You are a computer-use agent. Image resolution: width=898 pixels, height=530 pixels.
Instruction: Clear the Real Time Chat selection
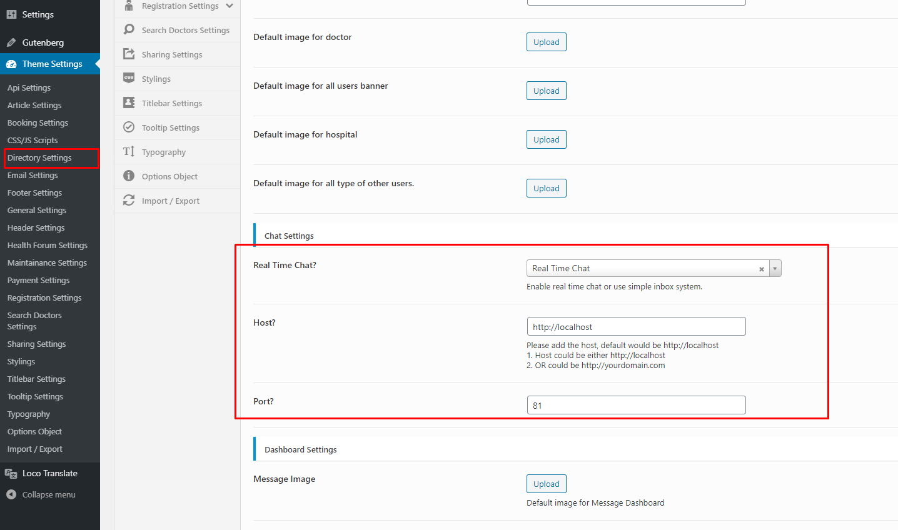point(762,269)
